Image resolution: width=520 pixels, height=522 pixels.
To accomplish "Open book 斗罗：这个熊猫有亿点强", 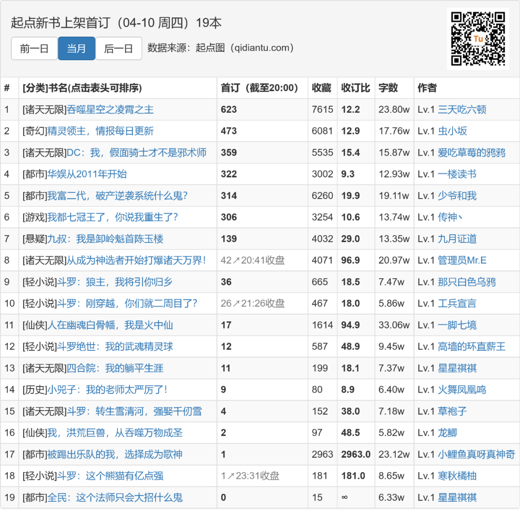I will click(110, 476).
